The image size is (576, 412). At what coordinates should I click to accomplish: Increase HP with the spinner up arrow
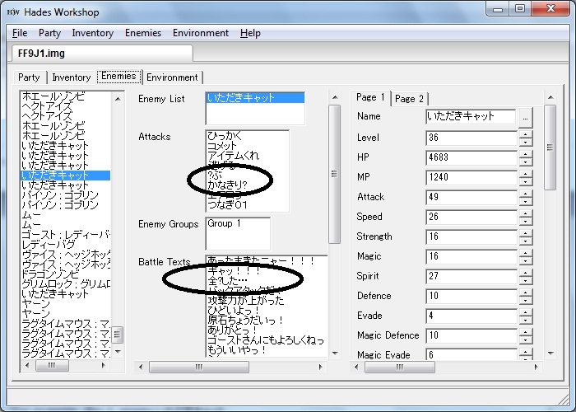[526, 154]
